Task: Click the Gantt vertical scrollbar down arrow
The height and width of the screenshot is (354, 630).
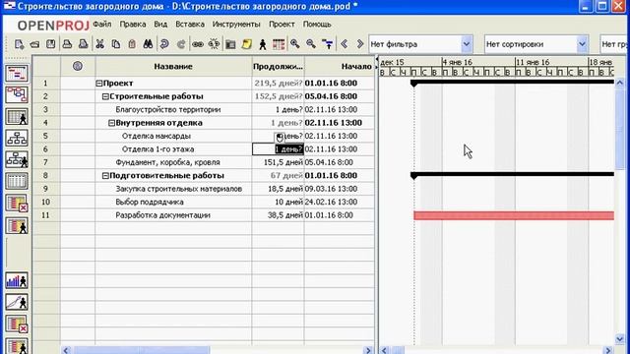Action: [x=619, y=339]
